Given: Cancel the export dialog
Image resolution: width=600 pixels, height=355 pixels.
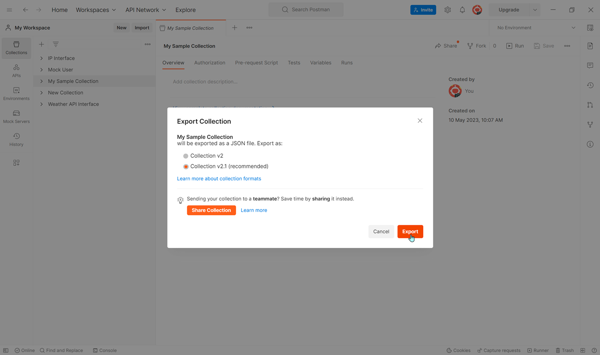Looking at the screenshot, I should click(x=381, y=232).
